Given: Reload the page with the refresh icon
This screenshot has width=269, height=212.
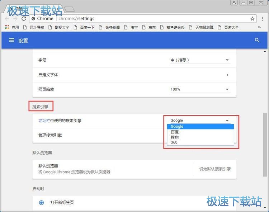Looking at the screenshot, I should pyautogui.click(x=24, y=19).
